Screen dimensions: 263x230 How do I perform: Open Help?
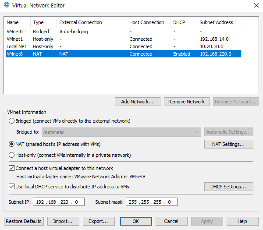pos(242,221)
